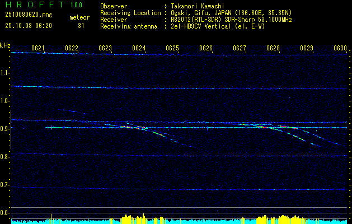Click the kHz axis unit label
The image size is (352, 224).
(5, 45)
